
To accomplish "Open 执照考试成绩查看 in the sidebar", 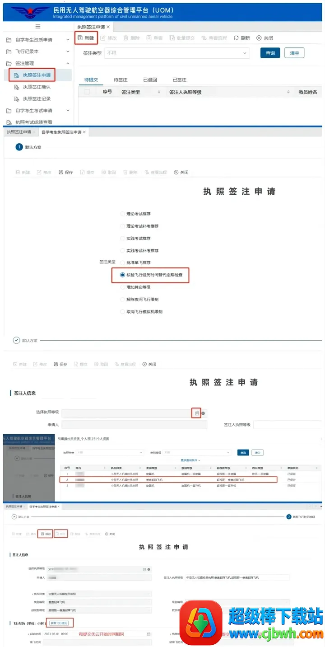I will coord(33,122).
